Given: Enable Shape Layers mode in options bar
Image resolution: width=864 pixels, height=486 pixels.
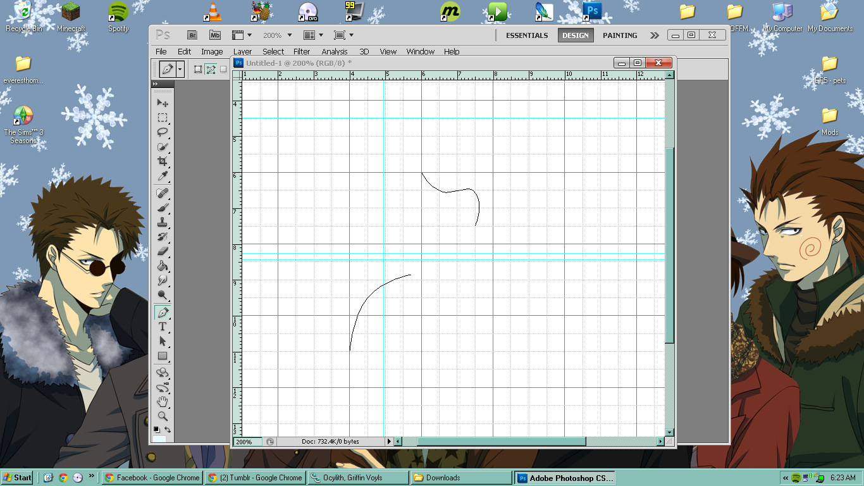Looking at the screenshot, I should (x=198, y=70).
